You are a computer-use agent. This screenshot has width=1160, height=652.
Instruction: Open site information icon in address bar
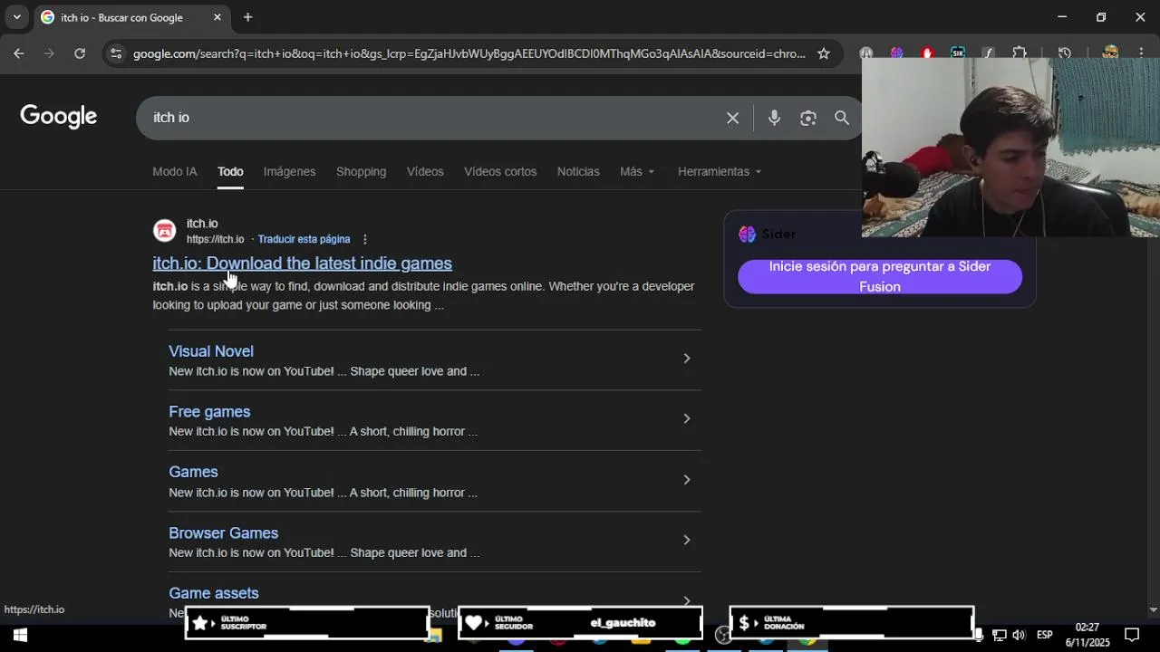[x=115, y=53]
